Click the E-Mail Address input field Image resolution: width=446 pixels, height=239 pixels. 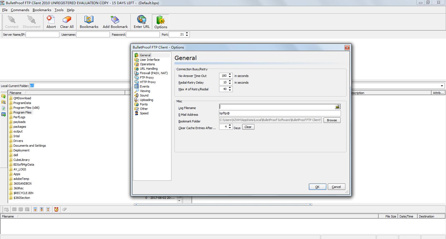point(280,114)
